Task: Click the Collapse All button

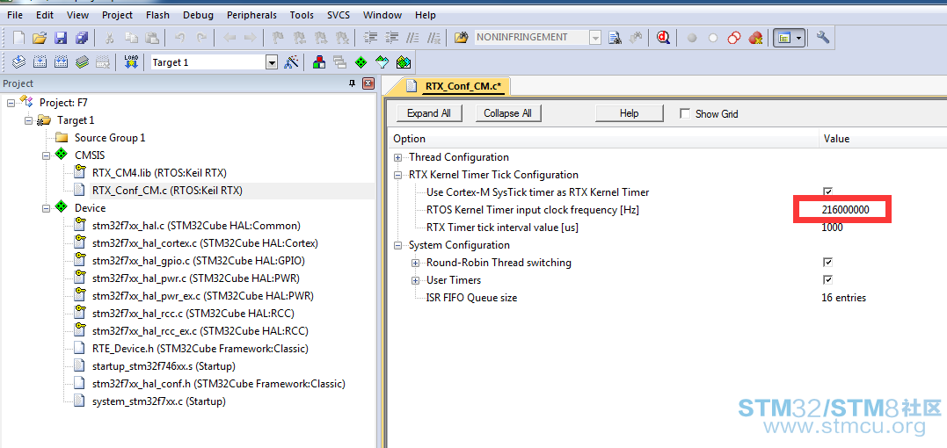Action: [x=508, y=113]
